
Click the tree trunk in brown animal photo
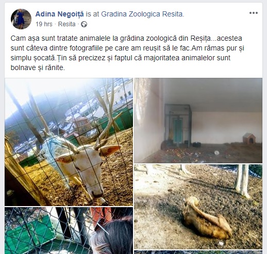242,181
